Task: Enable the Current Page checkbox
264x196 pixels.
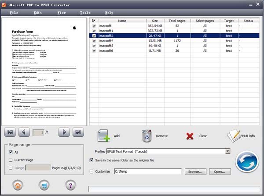Action: click(11, 160)
